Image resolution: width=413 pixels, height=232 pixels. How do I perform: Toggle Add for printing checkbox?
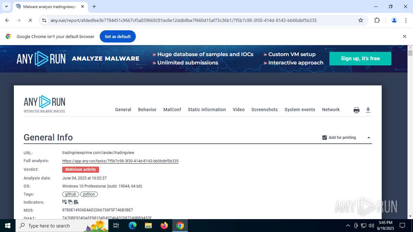point(325,138)
